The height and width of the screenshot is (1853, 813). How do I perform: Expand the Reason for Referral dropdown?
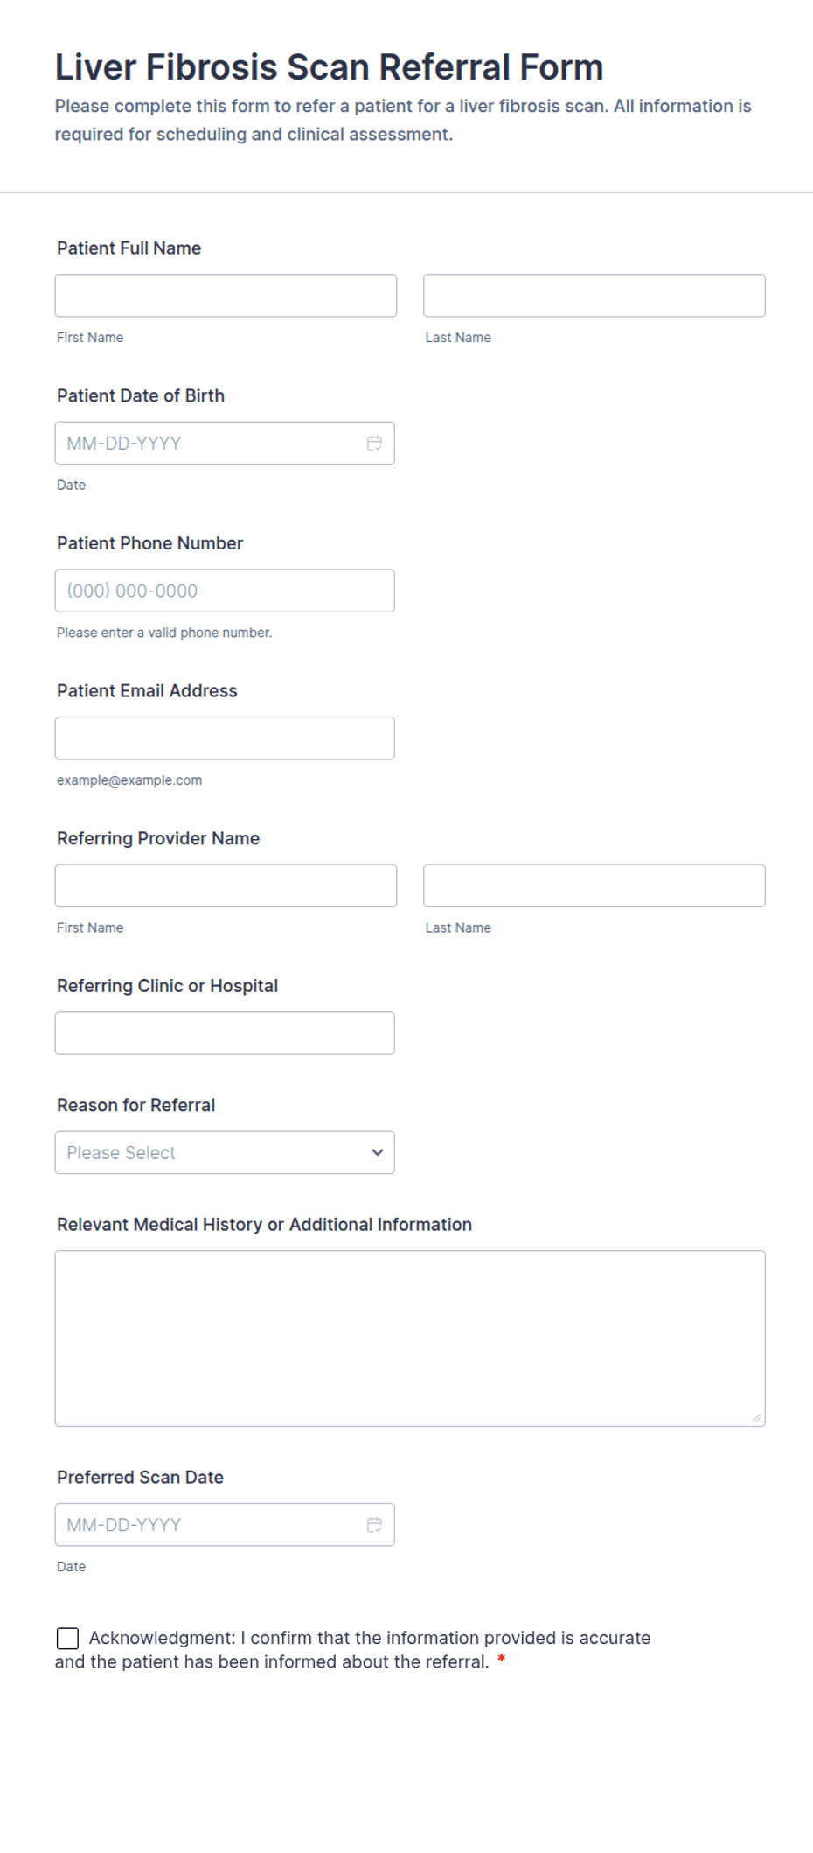(x=225, y=1152)
